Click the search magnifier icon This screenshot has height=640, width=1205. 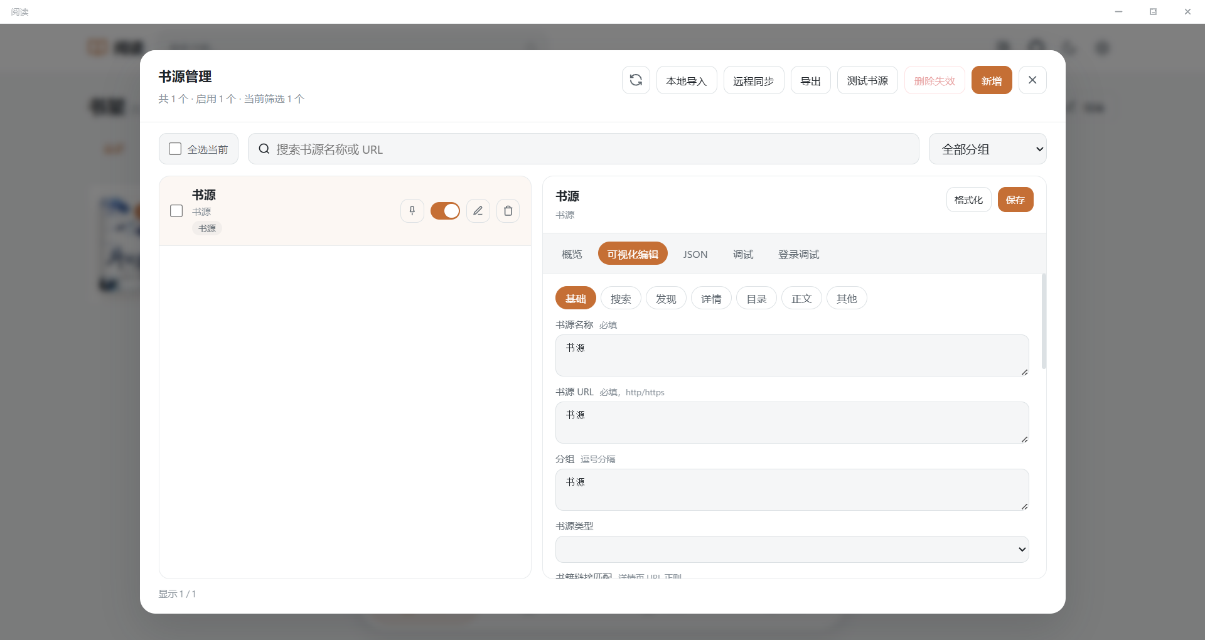(x=264, y=149)
